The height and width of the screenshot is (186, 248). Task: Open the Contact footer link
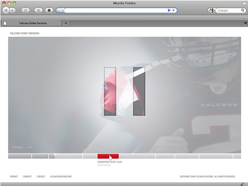pyautogui.click(x=41, y=176)
